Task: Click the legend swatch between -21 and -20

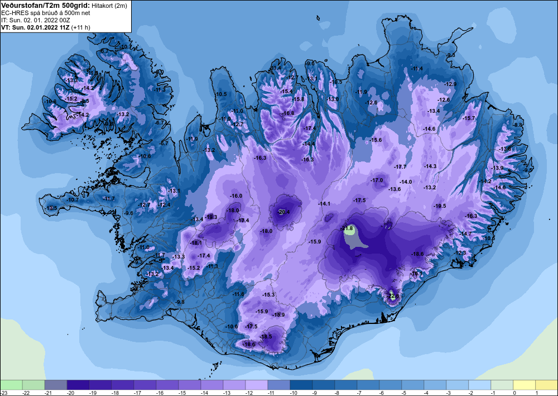Action: [x=56, y=385]
